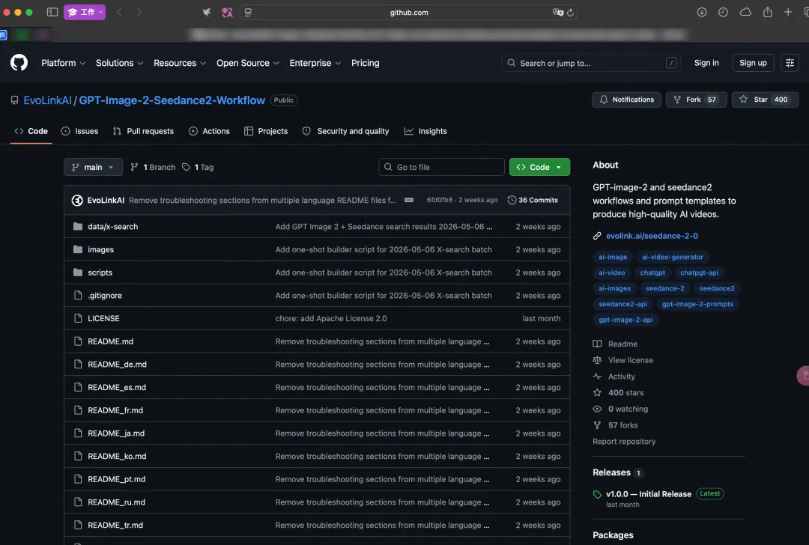Open the main branch selector

coord(94,167)
